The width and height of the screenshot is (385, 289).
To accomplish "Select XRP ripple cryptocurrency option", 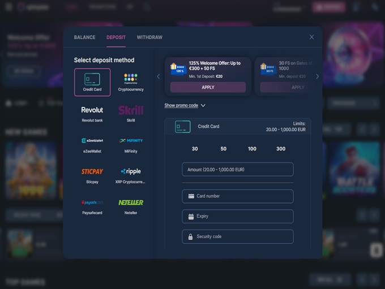I will (131, 174).
